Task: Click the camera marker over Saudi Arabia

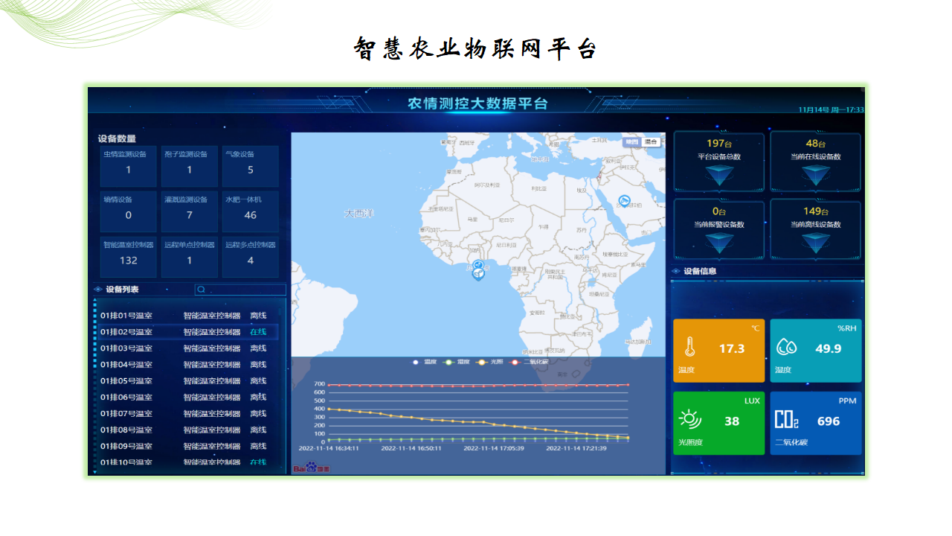Action: (x=625, y=201)
